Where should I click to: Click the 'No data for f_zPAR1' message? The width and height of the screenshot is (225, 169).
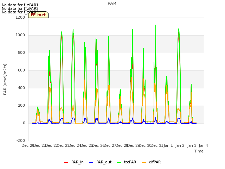[20, 5]
